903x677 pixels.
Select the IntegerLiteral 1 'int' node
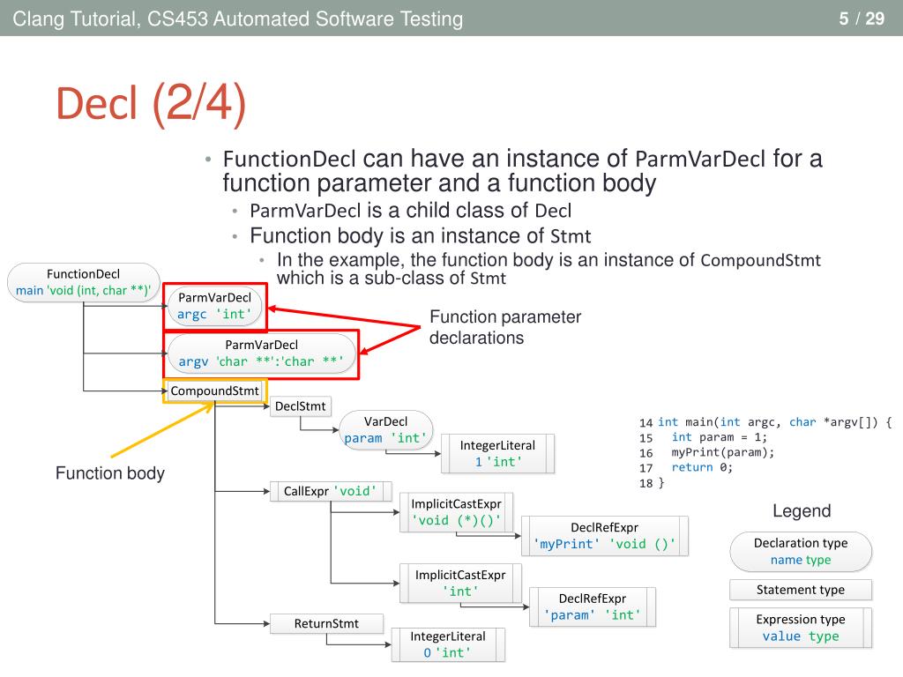pos(497,454)
